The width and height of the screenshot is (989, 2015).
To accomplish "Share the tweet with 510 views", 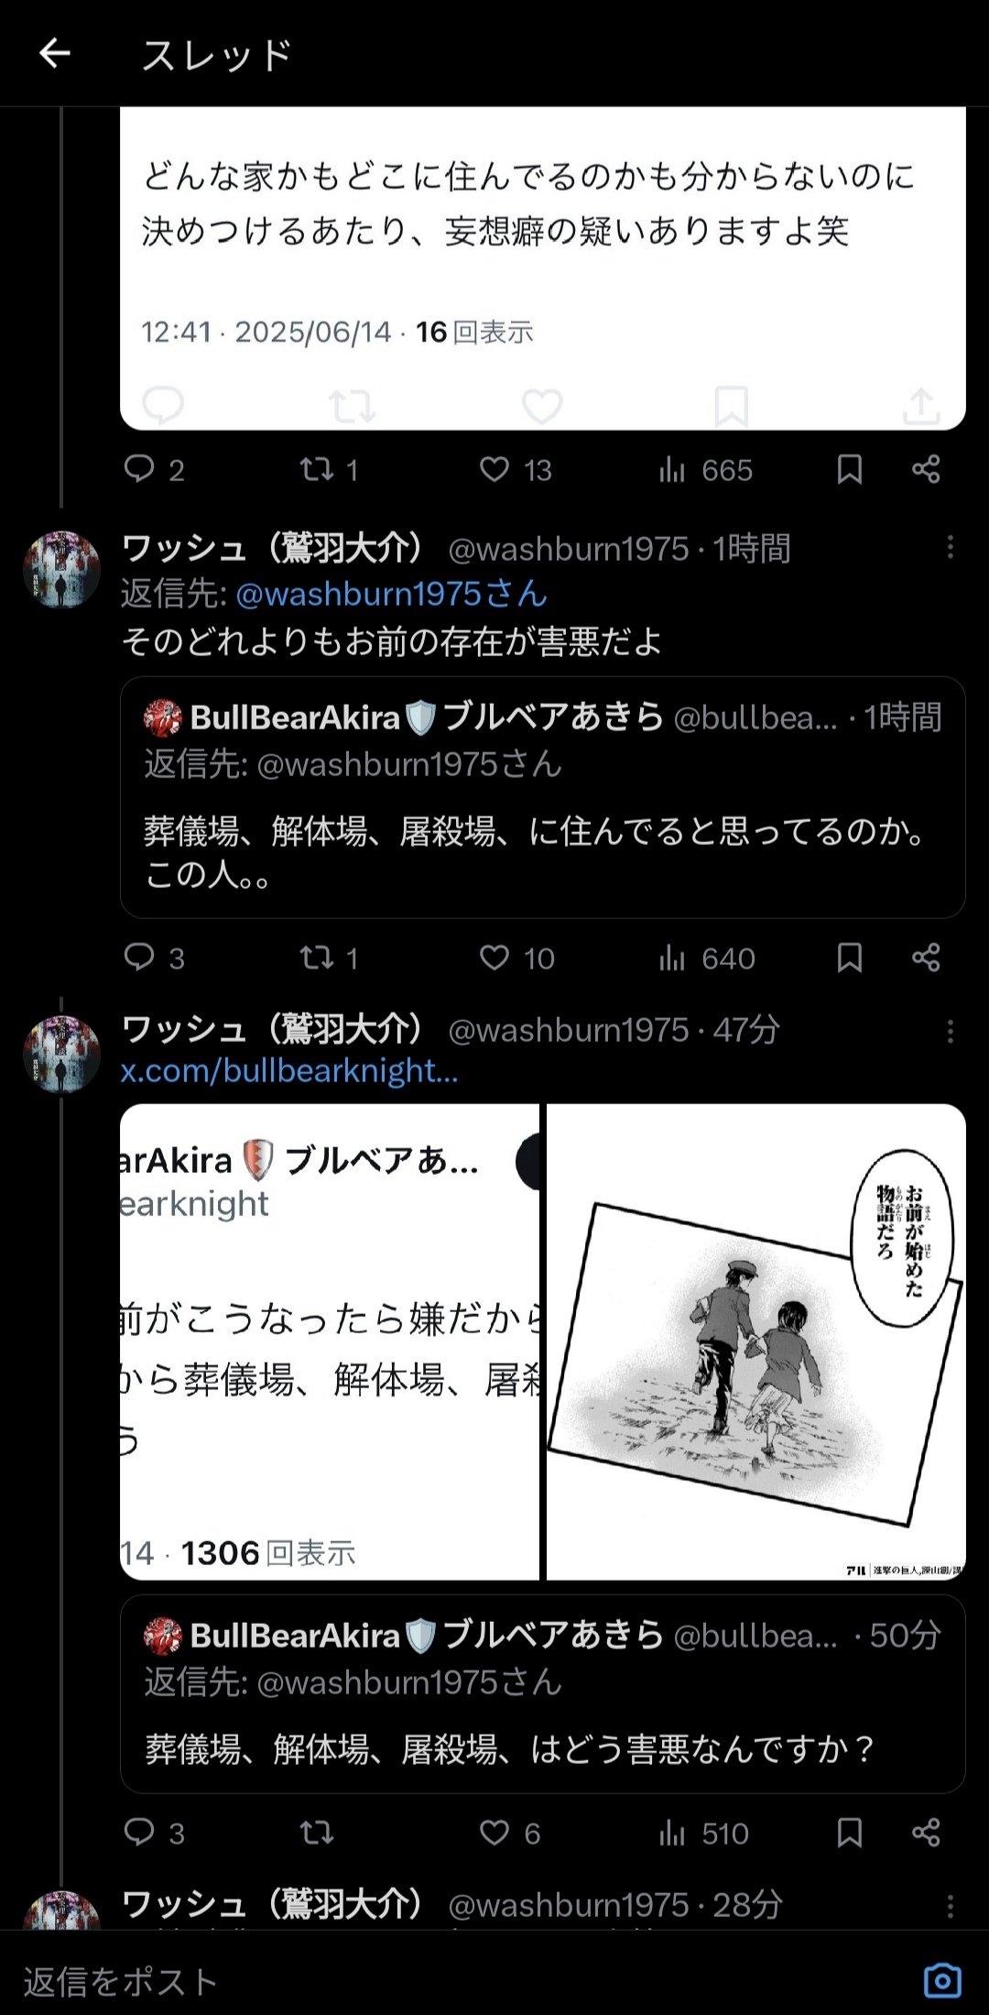I will click(x=926, y=1833).
